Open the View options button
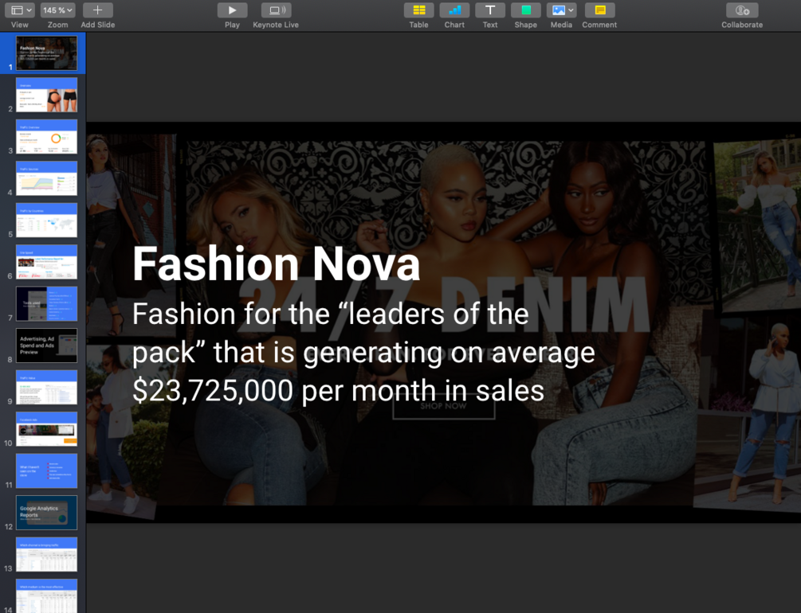This screenshot has height=613, width=801. [19, 10]
